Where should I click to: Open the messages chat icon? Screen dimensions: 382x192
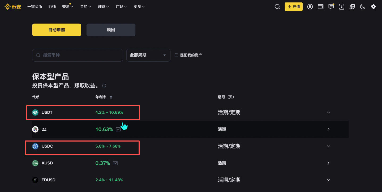(x=331, y=7)
